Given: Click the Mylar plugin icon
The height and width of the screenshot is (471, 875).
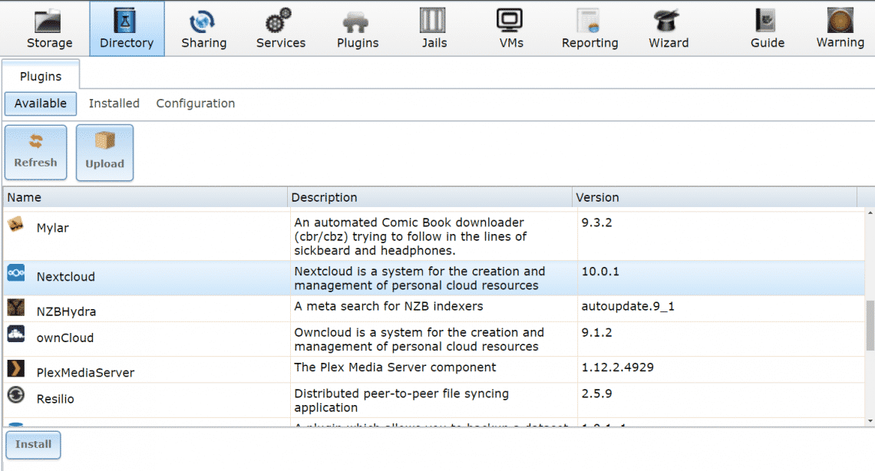Looking at the screenshot, I should (15, 224).
